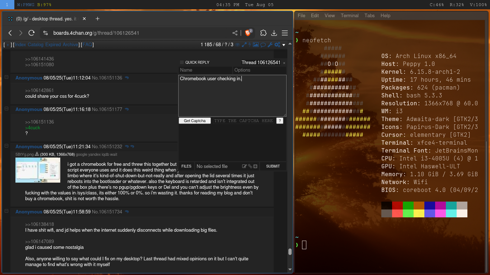Open the File menu in terminal
Image resolution: width=490 pixels, height=275 pixels.
301,15
